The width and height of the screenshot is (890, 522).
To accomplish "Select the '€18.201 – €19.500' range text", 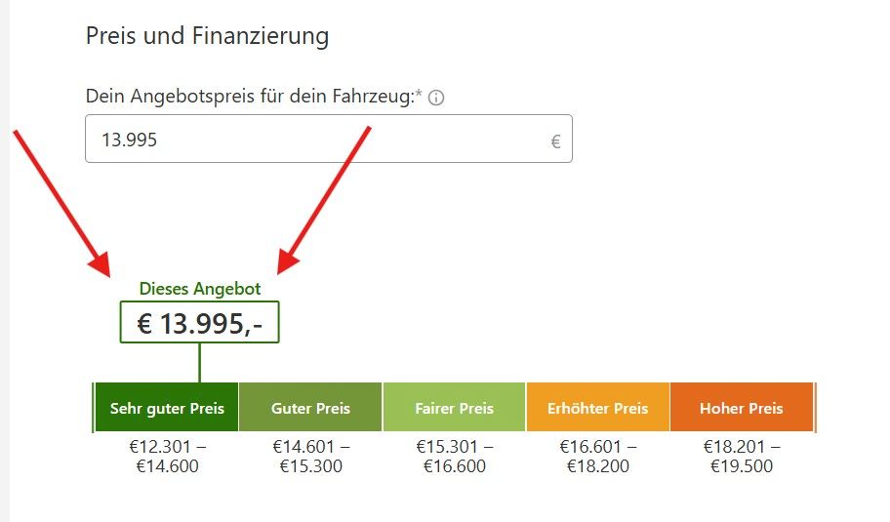I will pos(741,457).
